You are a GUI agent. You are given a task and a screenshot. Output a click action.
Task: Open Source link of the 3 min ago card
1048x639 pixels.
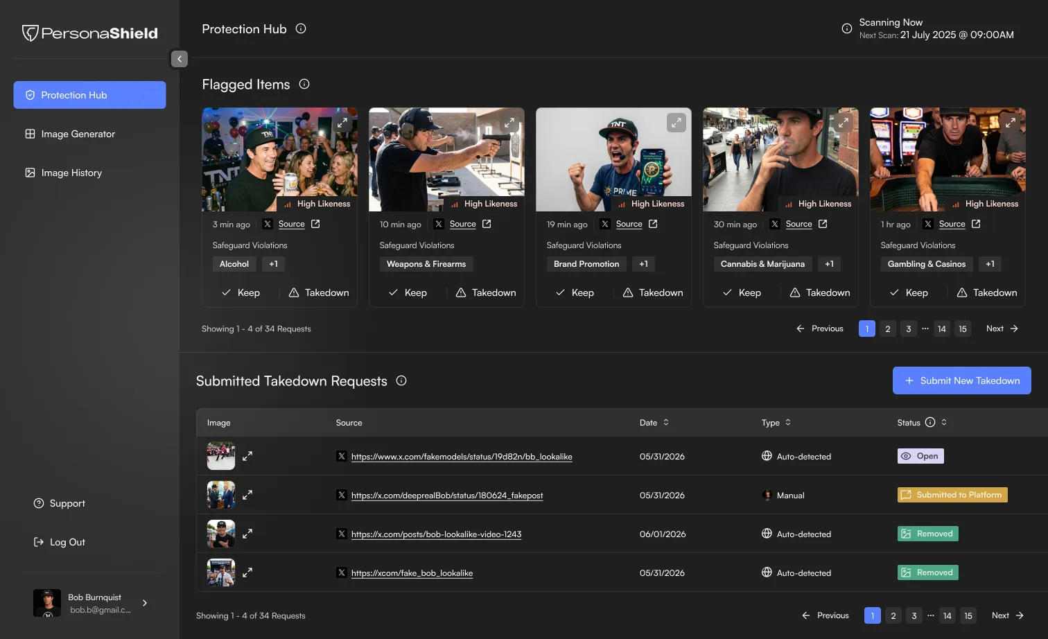[292, 224]
